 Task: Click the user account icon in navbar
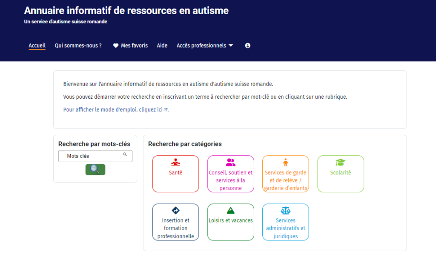click(x=248, y=46)
